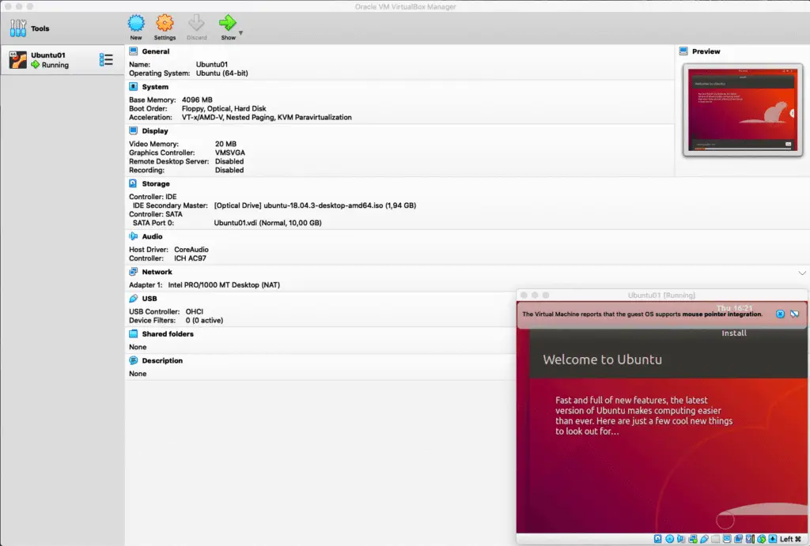Click the Shared folders section icon
Viewport: 810px width, 546px height.
point(133,333)
